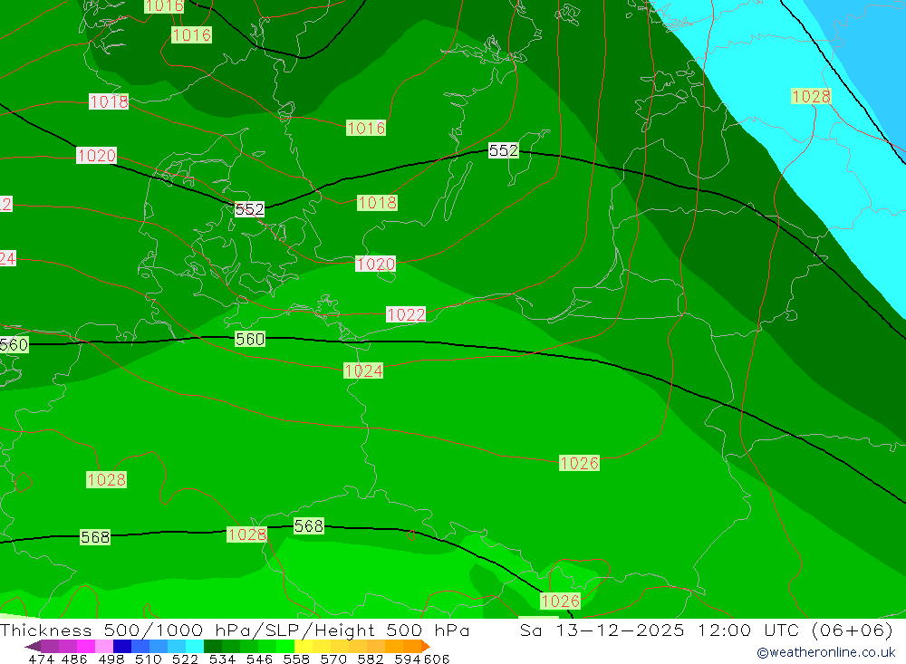Viewport: 906px width, 664px height.
Task: Click the 1024 isobar pressure label
Action: point(363,370)
